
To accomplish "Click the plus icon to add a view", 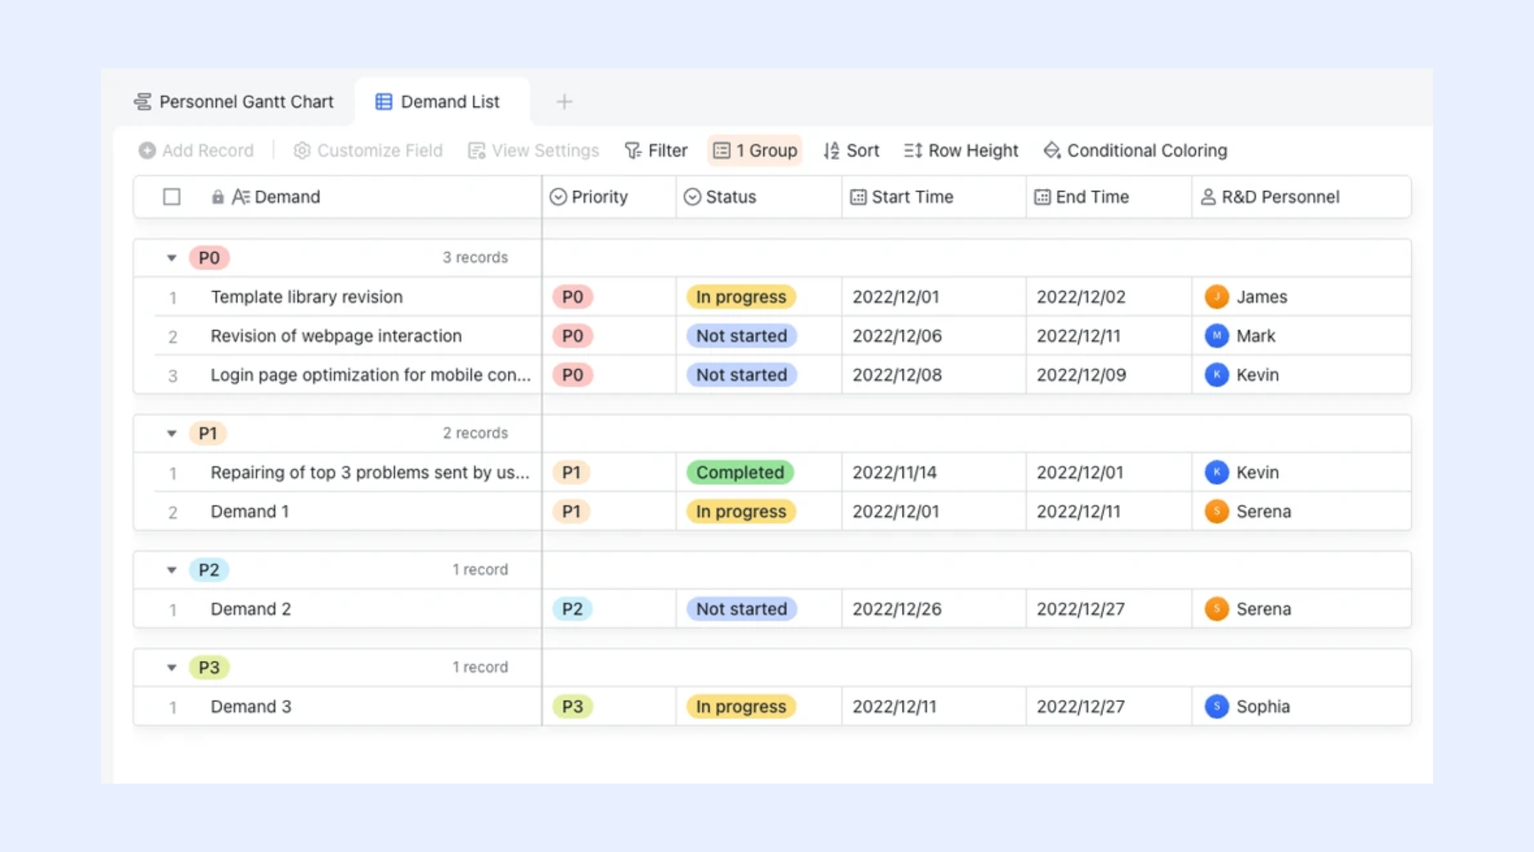I will pyautogui.click(x=564, y=102).
